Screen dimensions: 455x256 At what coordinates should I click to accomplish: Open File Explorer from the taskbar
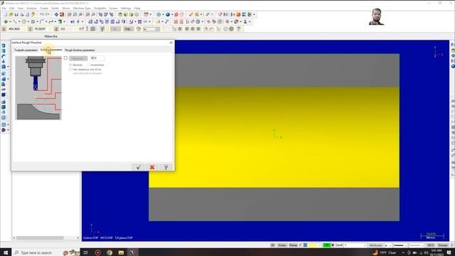click(x=121, y=252)
